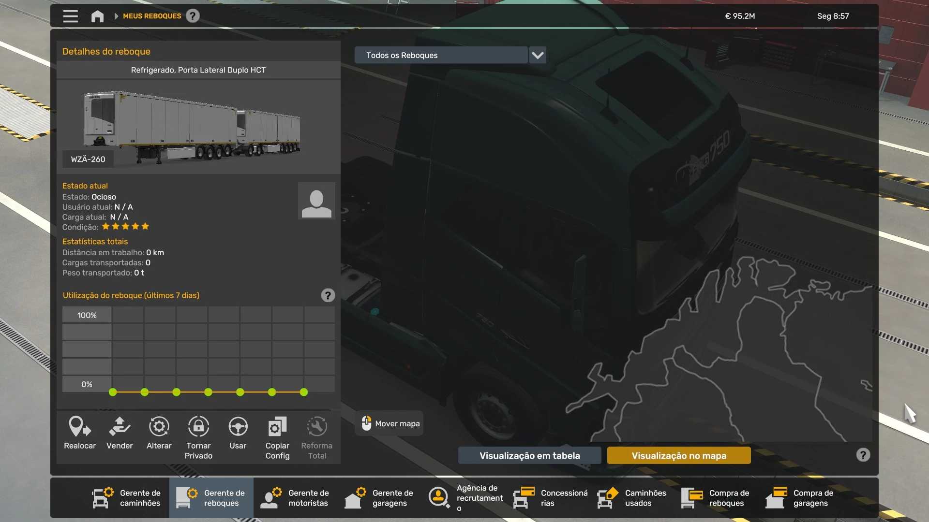The width and height of the screenshot is (929, 522).
Task: Click the Realocar trailer icon
Action: pos(80,427)
